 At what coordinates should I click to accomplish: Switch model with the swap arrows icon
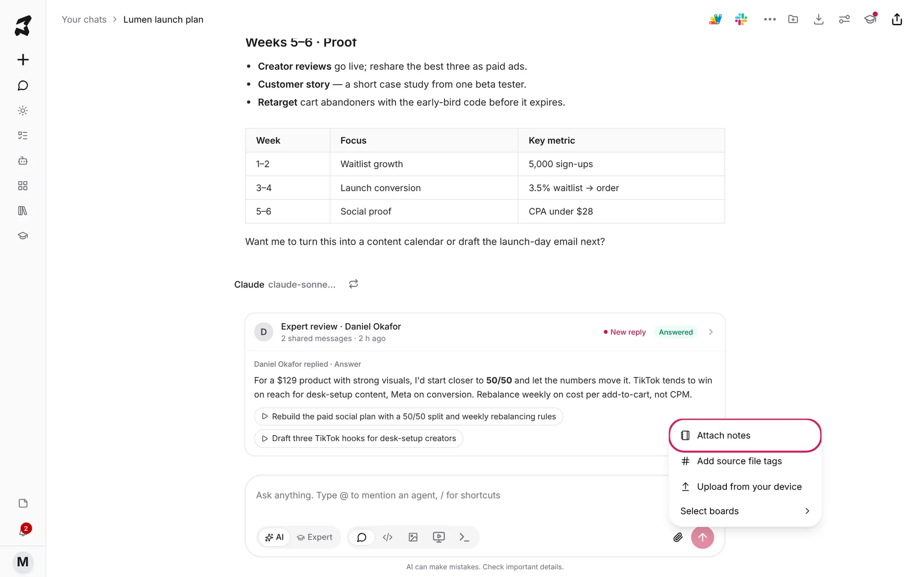pyautogui.click(x=353, y=284)
